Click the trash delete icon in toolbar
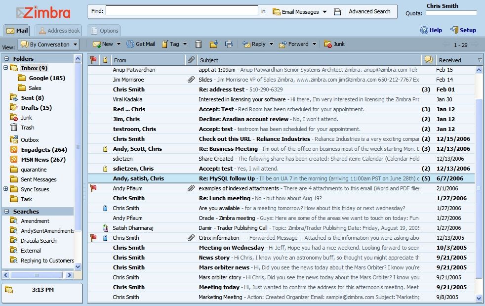Image resolution: width=485 pixels, height=306 pixels. pyautogui.click(x=198, y=44)
